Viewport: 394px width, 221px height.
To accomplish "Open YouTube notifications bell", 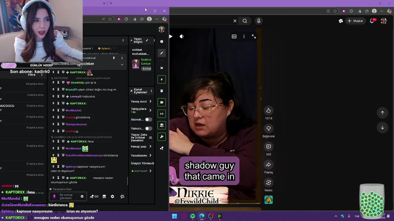I will (x=372, y=21).
